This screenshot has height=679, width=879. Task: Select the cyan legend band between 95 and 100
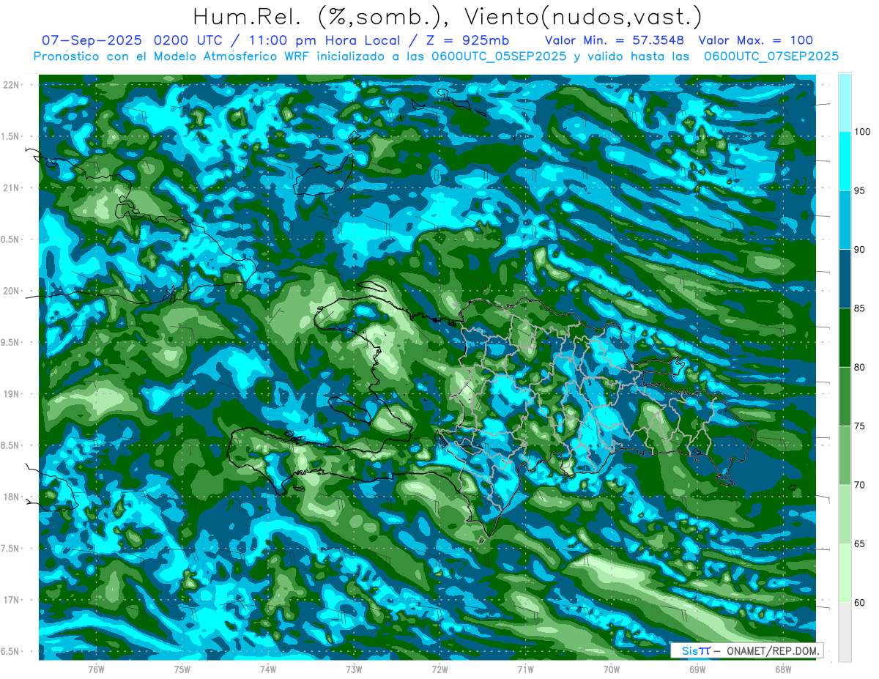click(845, 161)
